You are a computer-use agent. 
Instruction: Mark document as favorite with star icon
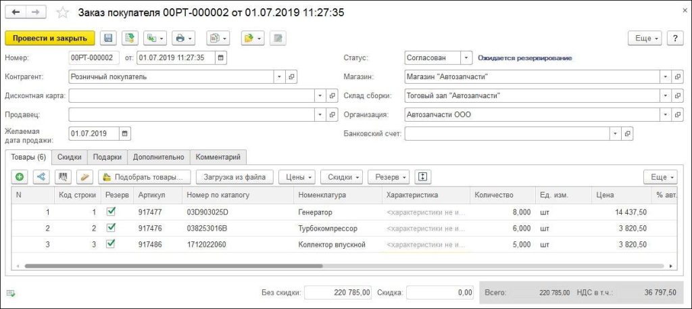coord(62,13)
